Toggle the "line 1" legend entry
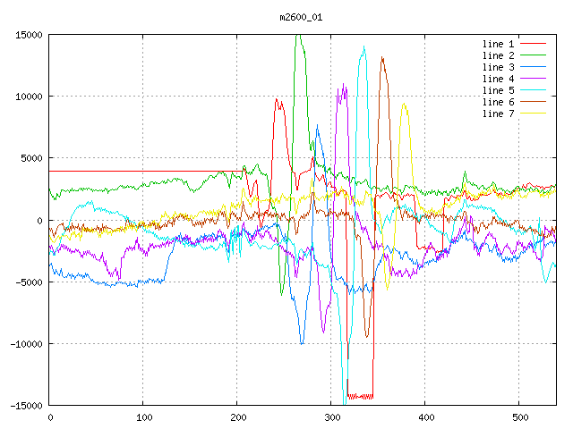573x429 pixels. [499, 44]
